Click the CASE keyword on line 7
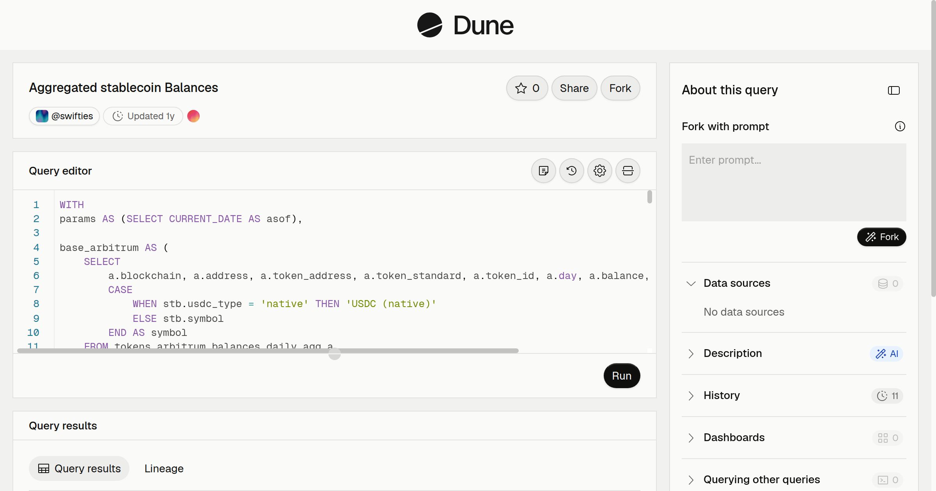 pyautogui.click(x=120, y=290)
